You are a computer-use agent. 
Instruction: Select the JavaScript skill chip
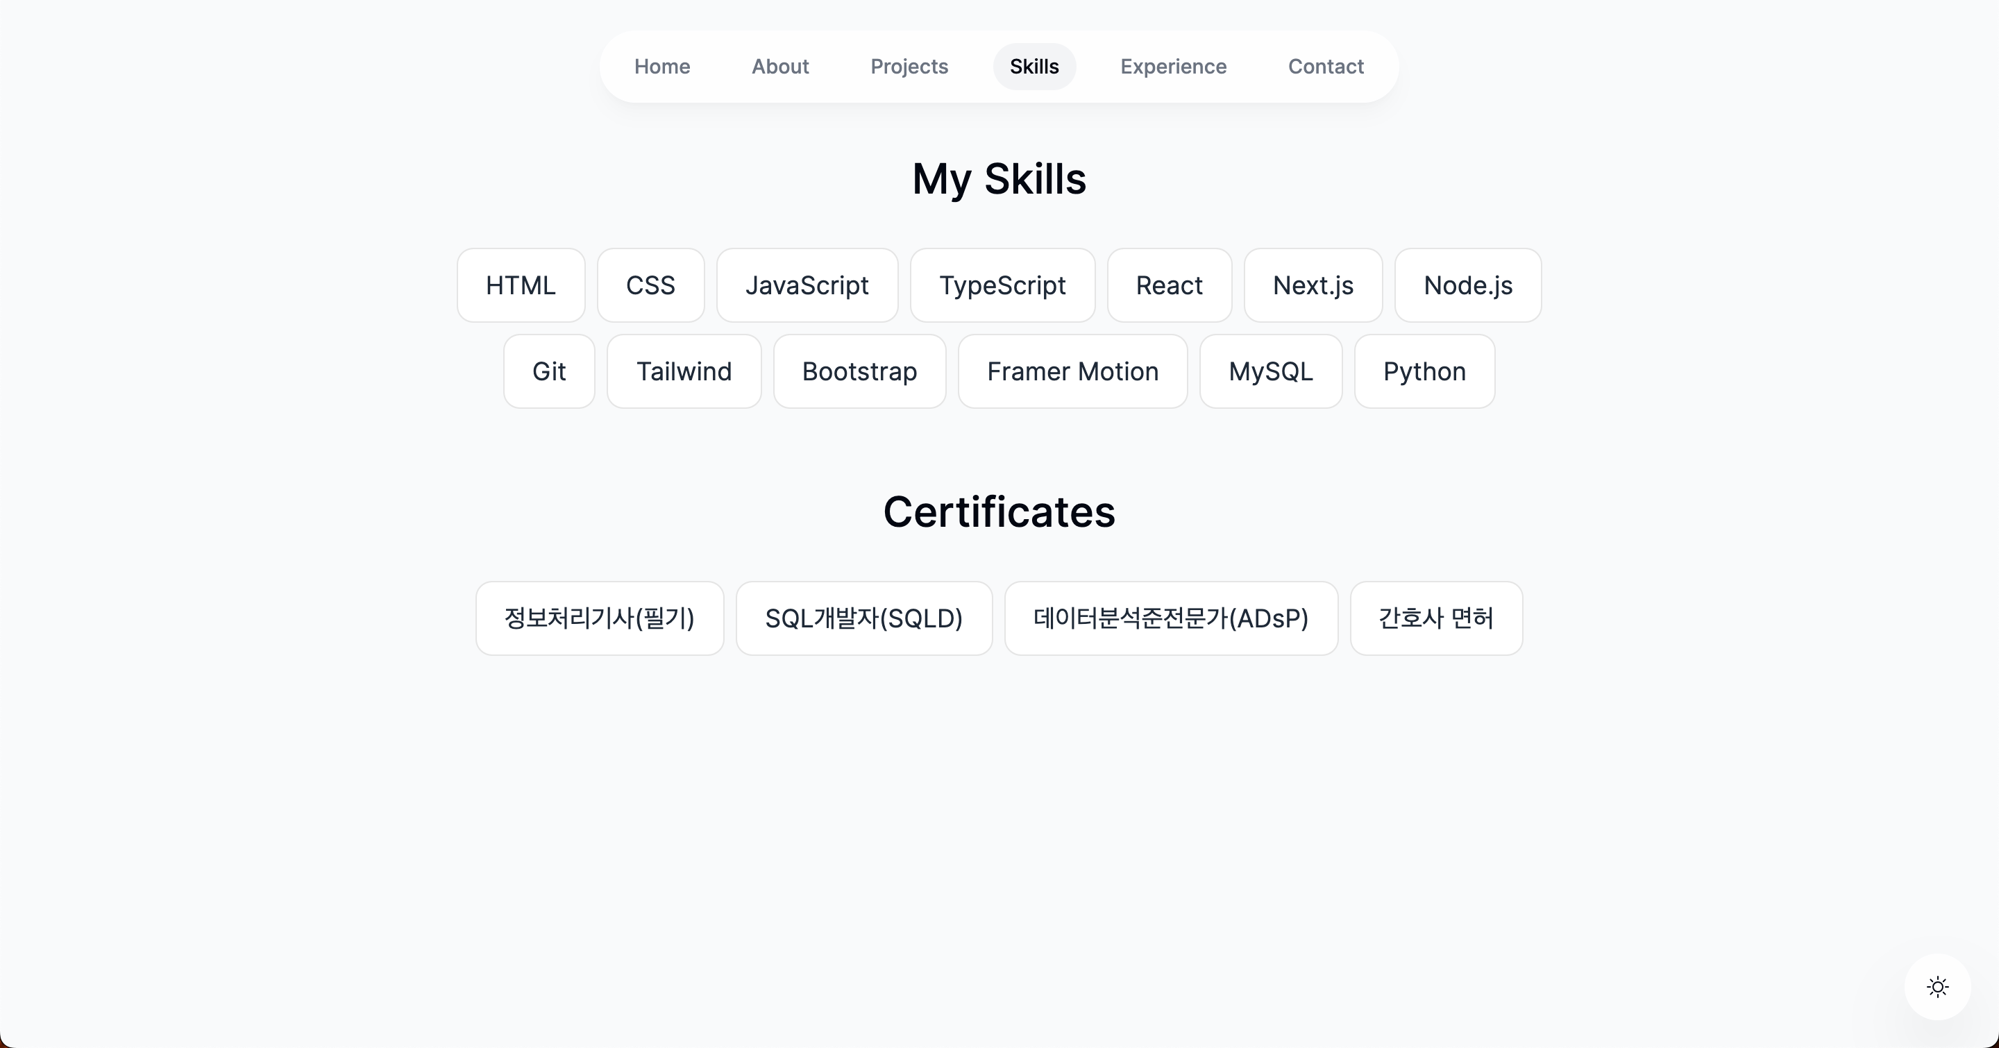[x=807, y=285]
